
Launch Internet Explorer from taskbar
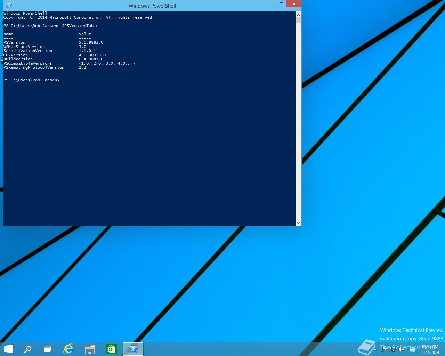[68, 349]
